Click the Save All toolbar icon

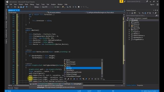pyautogui.click(x=23, y=7)
